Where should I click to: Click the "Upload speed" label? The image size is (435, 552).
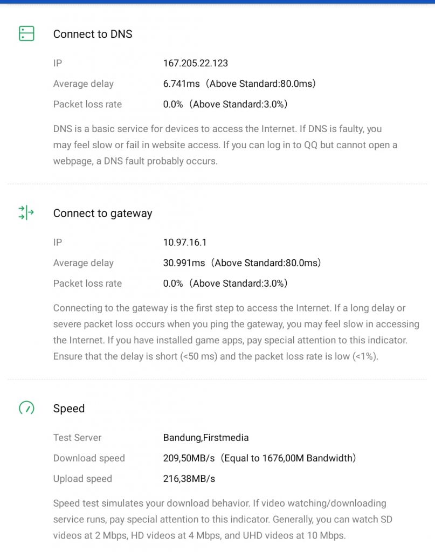(x=82, y=479)
